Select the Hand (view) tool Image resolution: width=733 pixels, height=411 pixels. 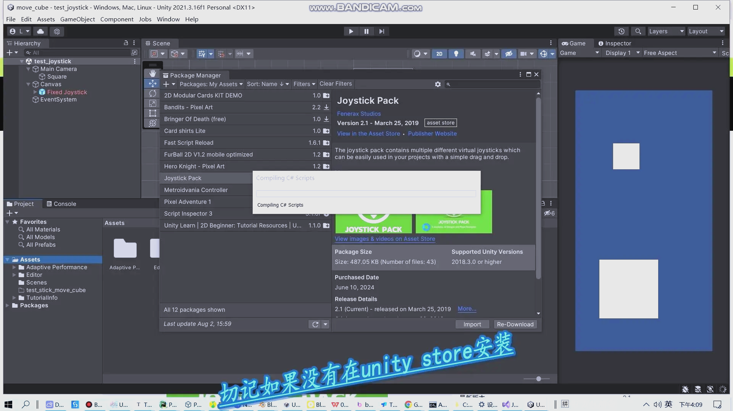[x=153, y=73]
